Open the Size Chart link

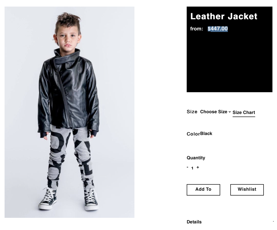pos(244,112)
